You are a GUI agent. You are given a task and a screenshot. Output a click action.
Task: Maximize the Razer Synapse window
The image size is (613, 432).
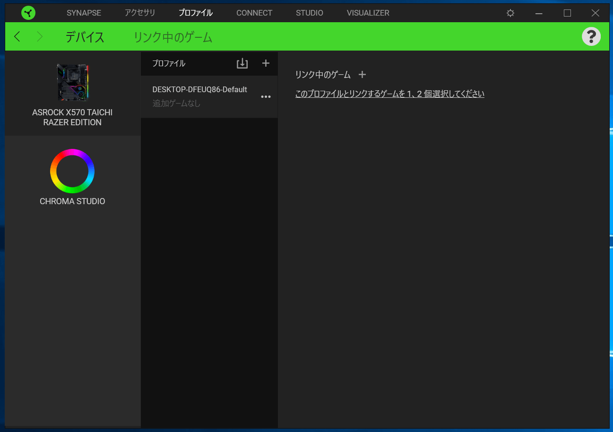[x=567, y=13]
